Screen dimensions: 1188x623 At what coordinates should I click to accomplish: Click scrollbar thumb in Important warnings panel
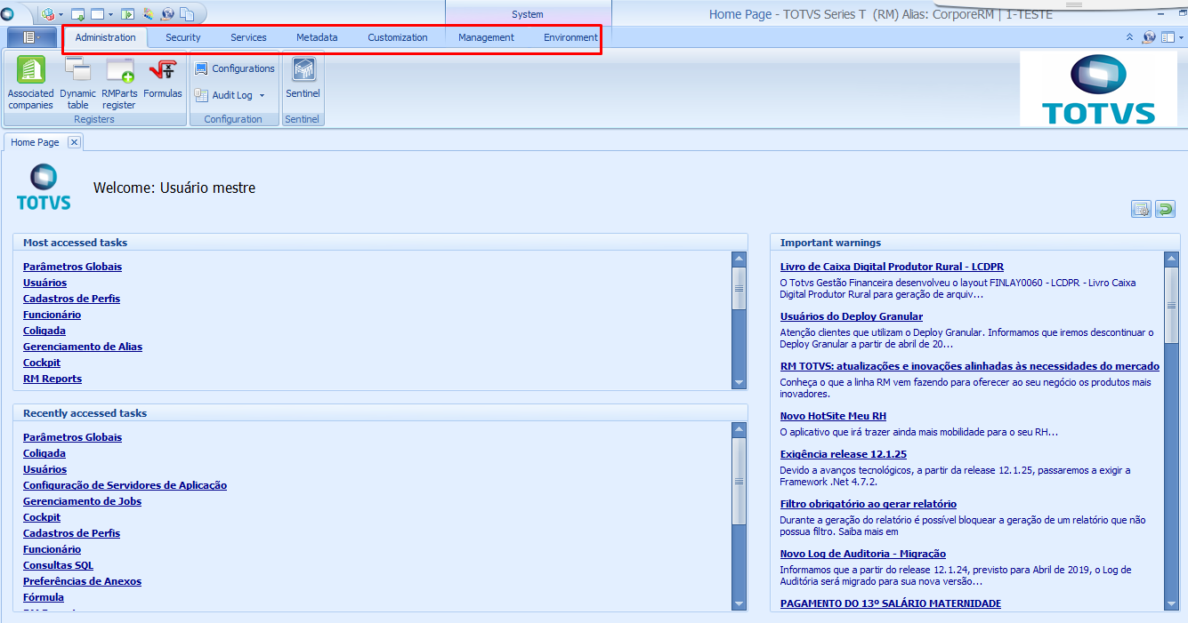click(1172, 305)
